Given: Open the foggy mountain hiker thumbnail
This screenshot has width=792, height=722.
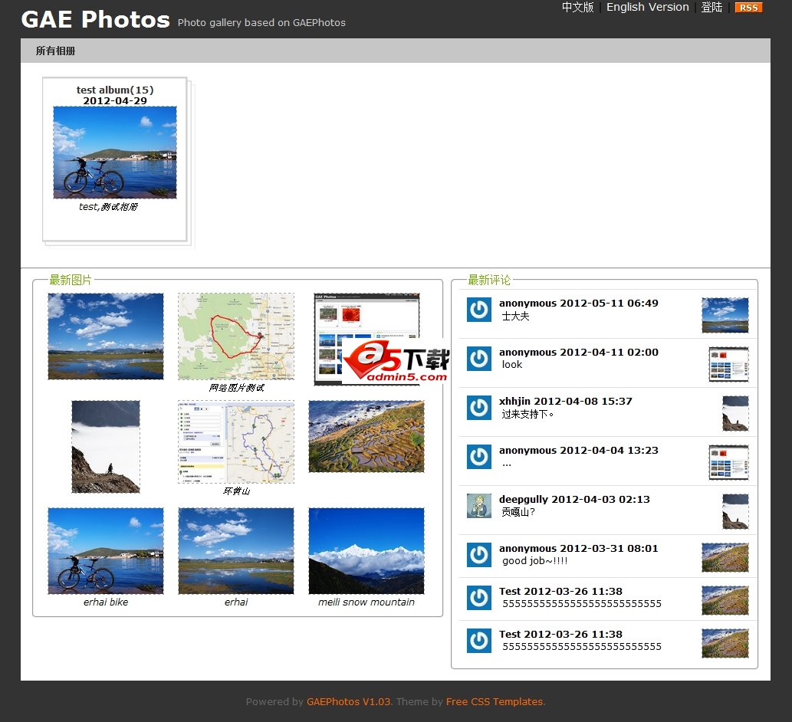Looking at the screenshot, I should point(106,447).
